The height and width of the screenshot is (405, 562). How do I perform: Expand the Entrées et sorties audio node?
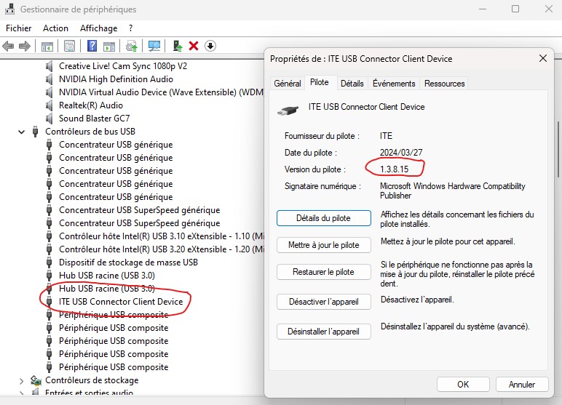point(22,393)
